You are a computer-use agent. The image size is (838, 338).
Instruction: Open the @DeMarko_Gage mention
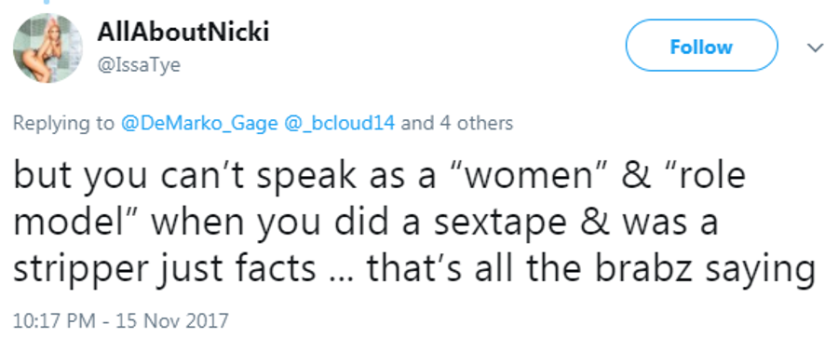199,124
